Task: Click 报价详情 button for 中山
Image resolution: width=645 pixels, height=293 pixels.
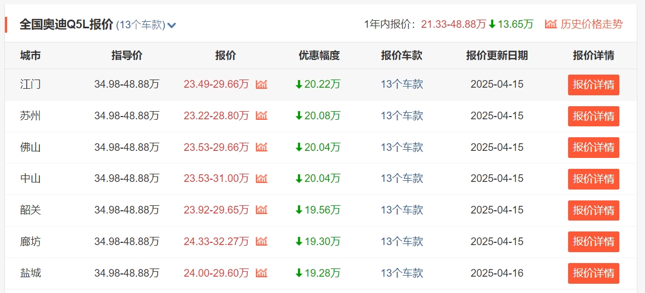Action: (x=593, y=179)
